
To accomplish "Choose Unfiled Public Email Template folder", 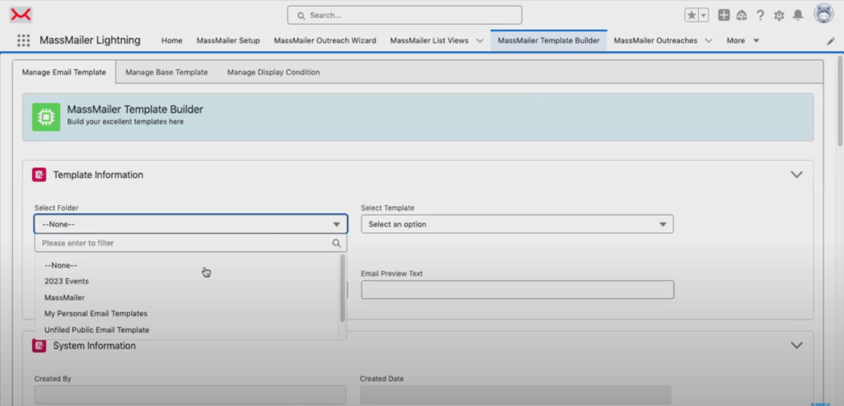I will click(187, 329).
